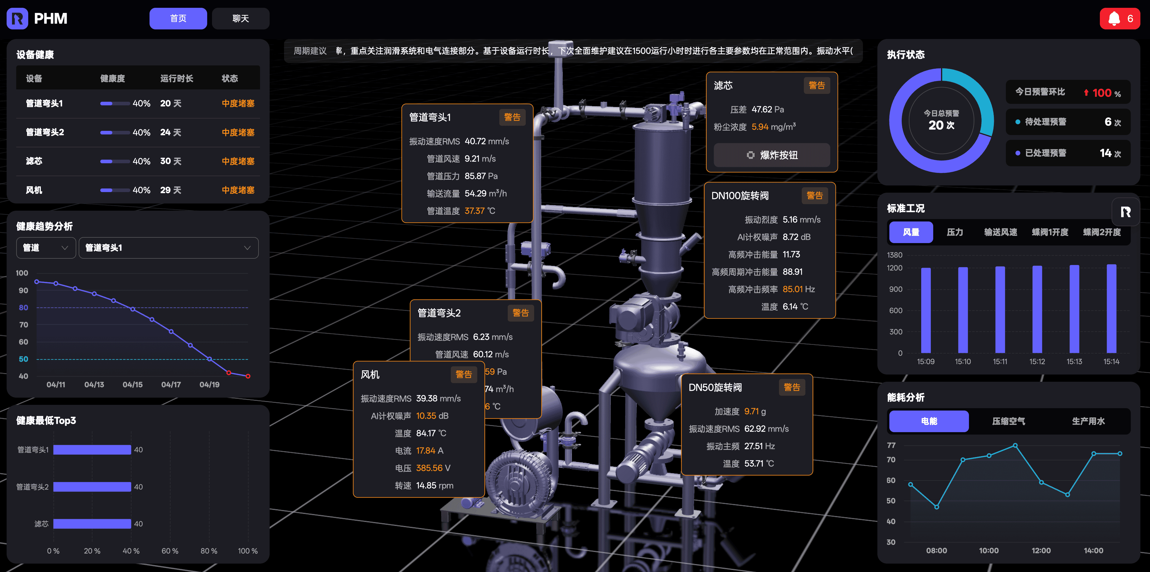Switch energy analysis to 电能

929,421
